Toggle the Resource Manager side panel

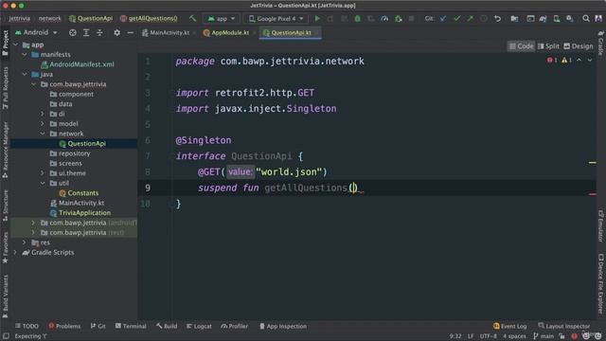(x=6, y=150)
